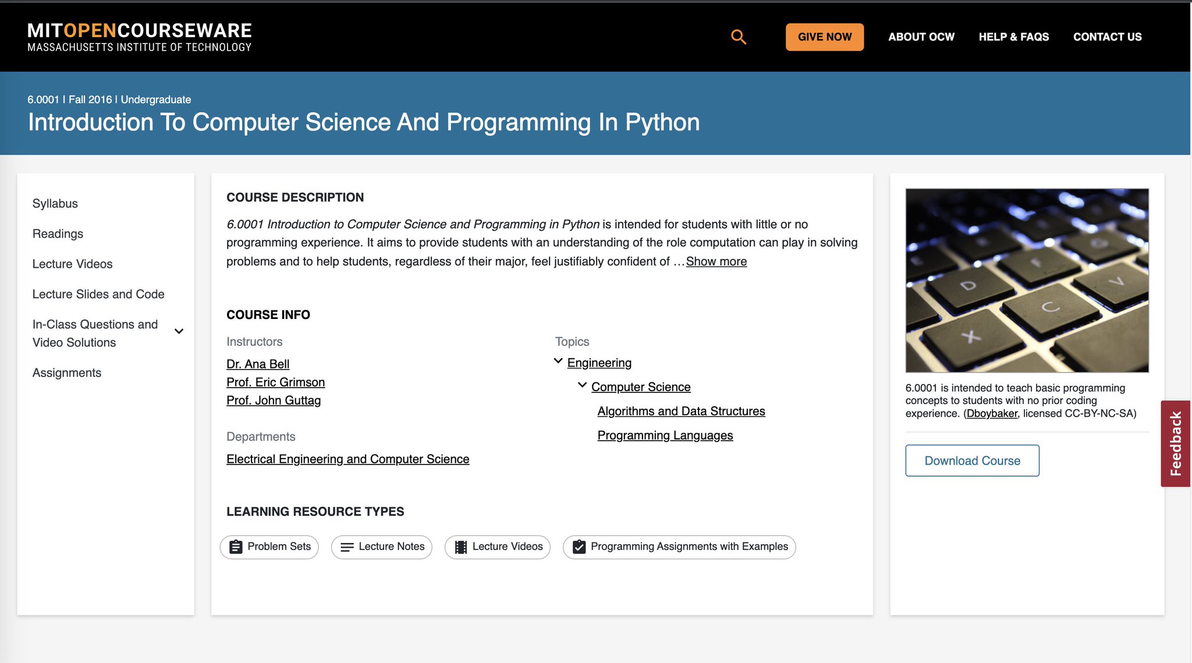Click the Programming Assignments checkmark icon
The height and width of the screenshot is (663, 1192).
tap(579, 547)
